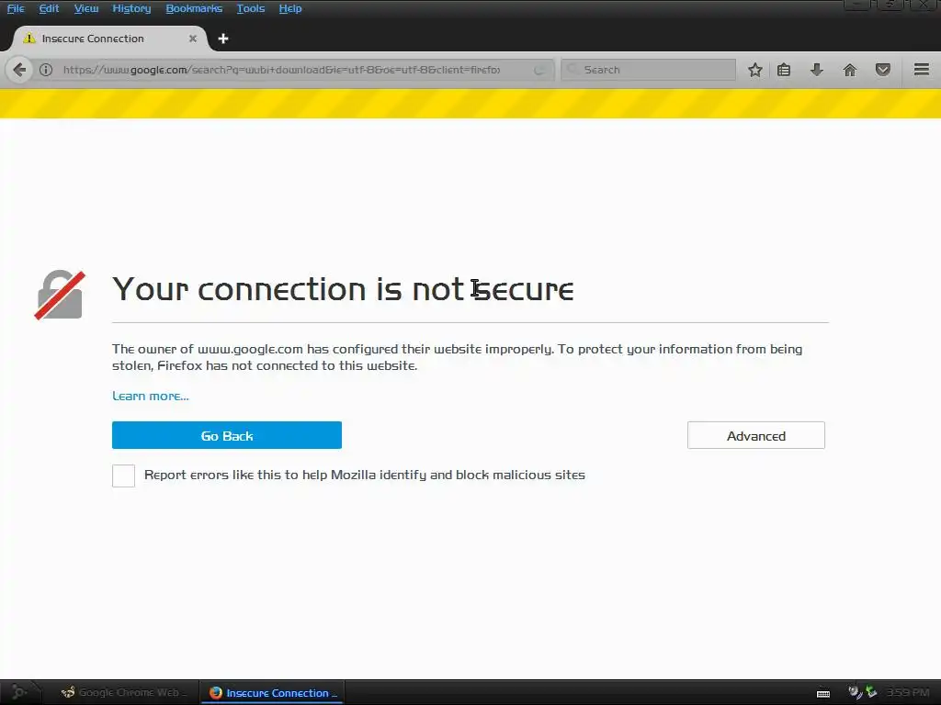941x705 pixels.
Task: Open the downloads arrow icon
Action: click(x=816, y=70)
